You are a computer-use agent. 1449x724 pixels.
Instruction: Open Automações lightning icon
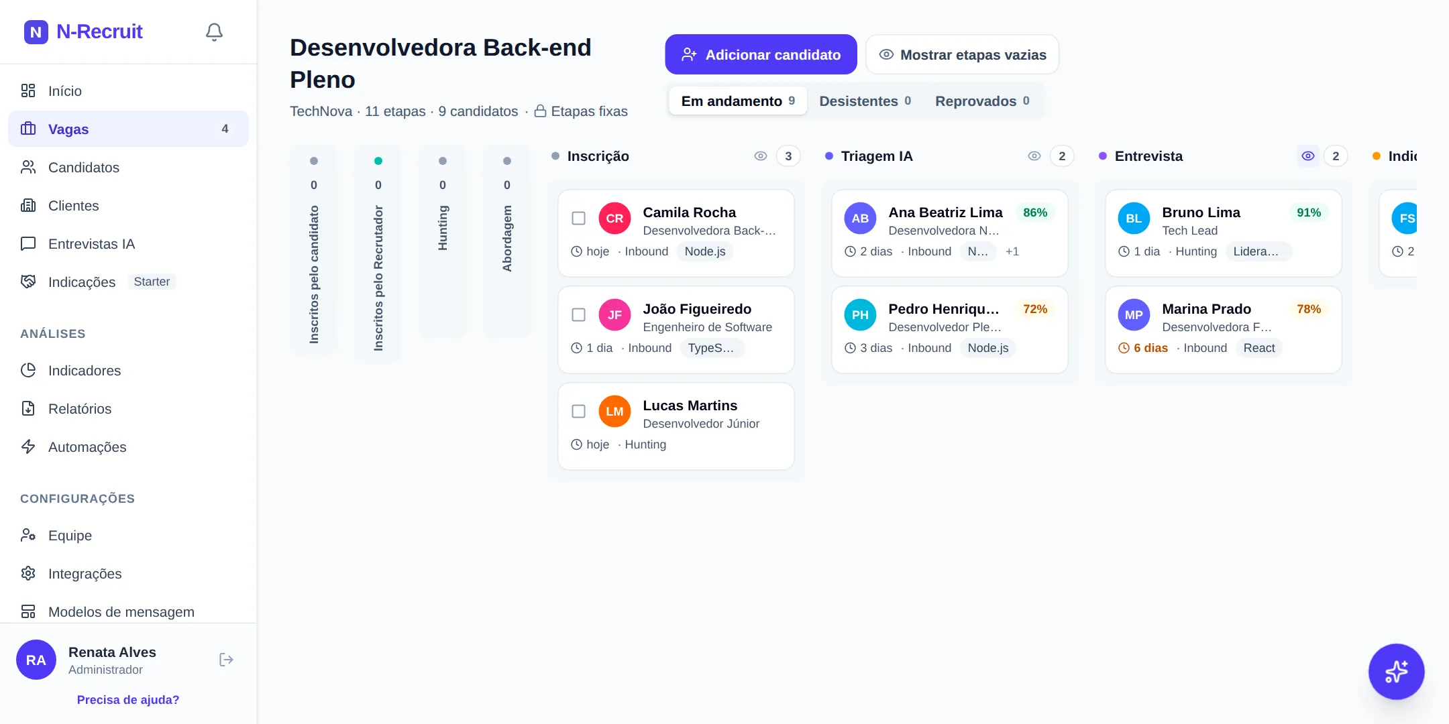[28, 446]
